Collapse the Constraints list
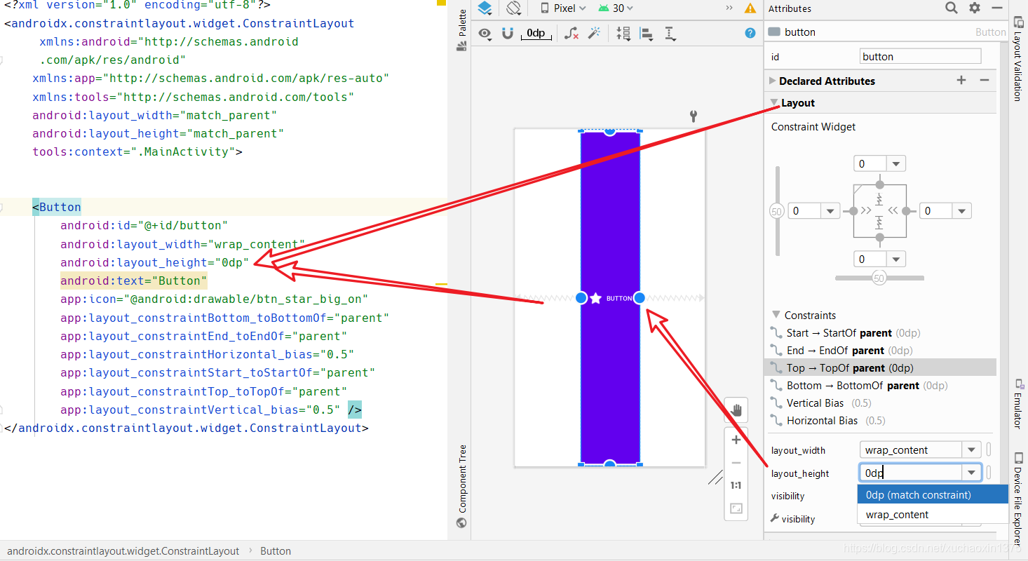 click(776, 315)
